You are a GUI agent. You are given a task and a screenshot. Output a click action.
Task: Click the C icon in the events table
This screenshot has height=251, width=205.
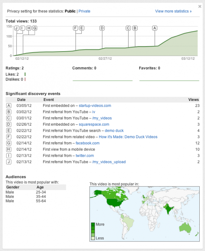(8, 118)
